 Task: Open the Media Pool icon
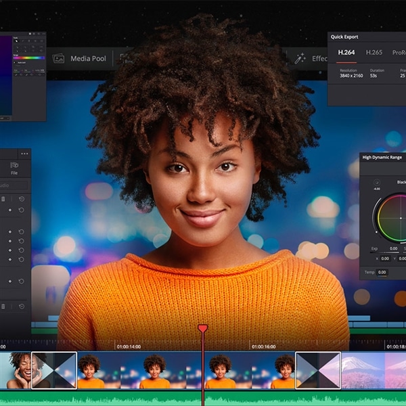coord(58,59)
